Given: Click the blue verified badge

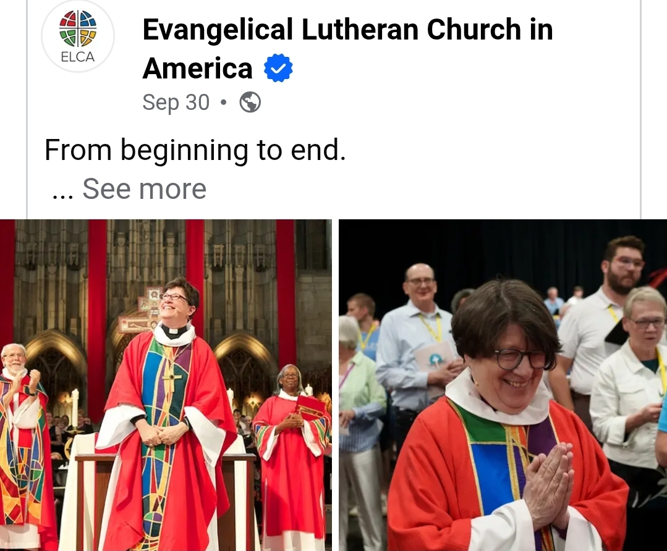Looking at the screenshot, I should [278, 68].
